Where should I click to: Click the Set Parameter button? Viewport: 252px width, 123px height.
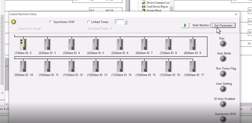pos(223,25)
